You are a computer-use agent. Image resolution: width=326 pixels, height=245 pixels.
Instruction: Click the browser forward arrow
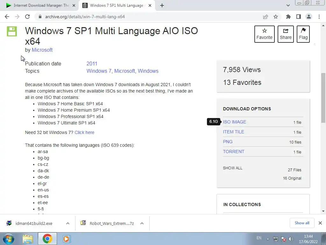coord(17,17)
